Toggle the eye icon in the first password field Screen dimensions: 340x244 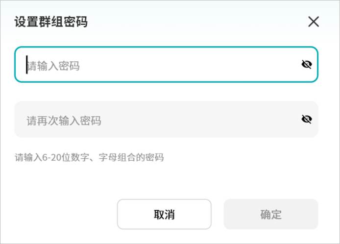coord(307,64)
